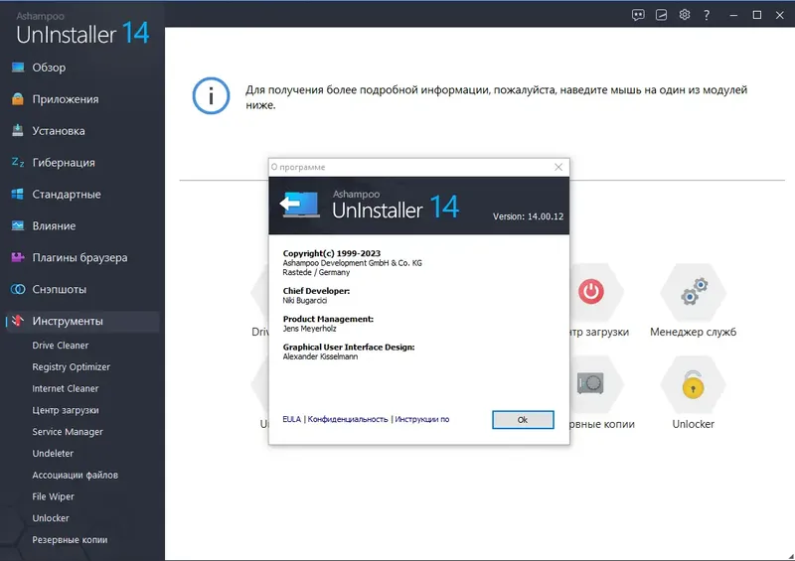Viewport: 795px width, 561px height.
Task: Click the Ashampoo UnInstaller 14 logo in sidebar
Action: point(82,29)
